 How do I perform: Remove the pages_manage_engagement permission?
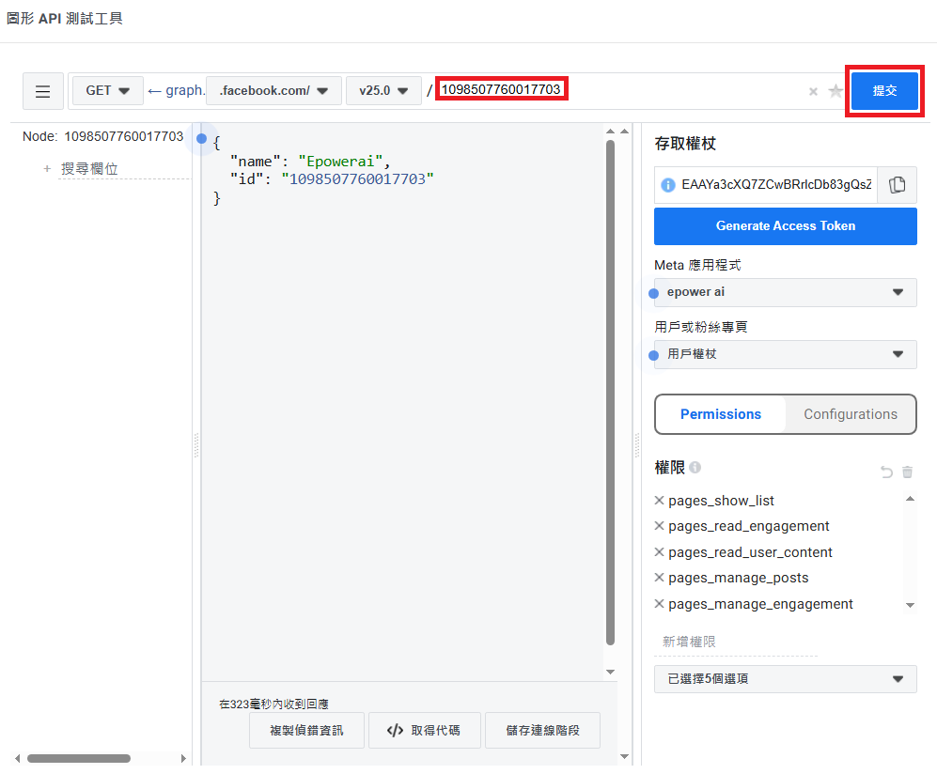tap(659, 604)
